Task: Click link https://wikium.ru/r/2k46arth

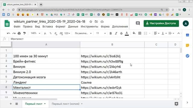Action: pos(101,72)
